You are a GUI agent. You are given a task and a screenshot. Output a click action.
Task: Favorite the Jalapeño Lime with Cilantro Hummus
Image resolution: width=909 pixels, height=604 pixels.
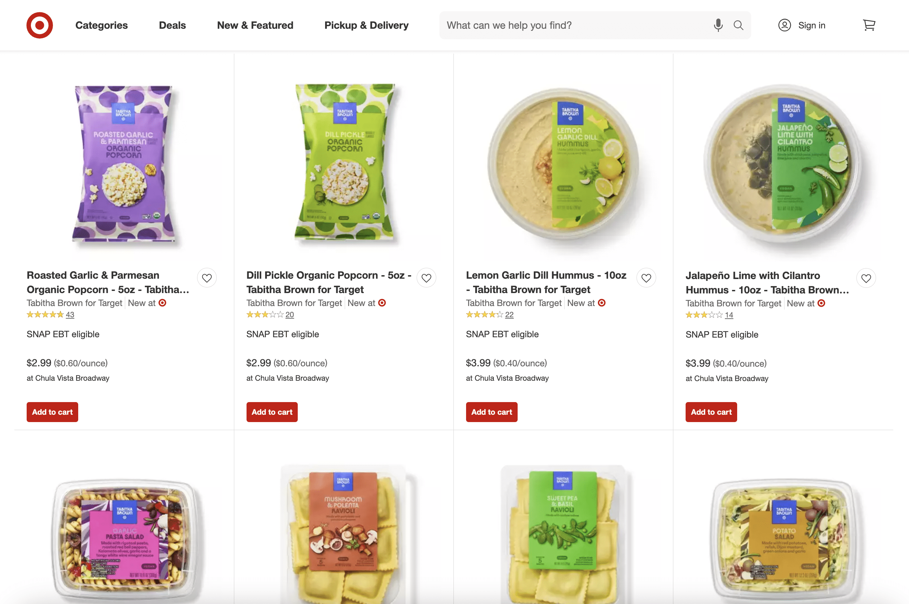click(866, 278)
